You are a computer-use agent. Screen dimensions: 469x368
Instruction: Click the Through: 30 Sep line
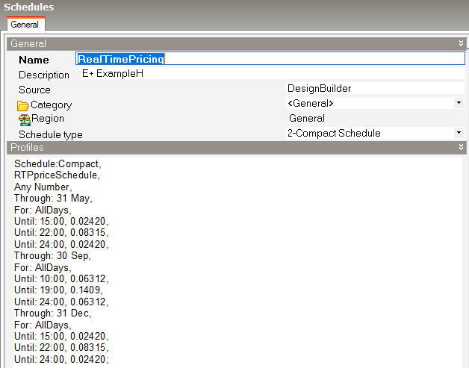click(52, 256)
